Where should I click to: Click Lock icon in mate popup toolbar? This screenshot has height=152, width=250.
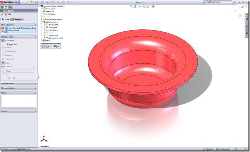click(x=47, y=46)
